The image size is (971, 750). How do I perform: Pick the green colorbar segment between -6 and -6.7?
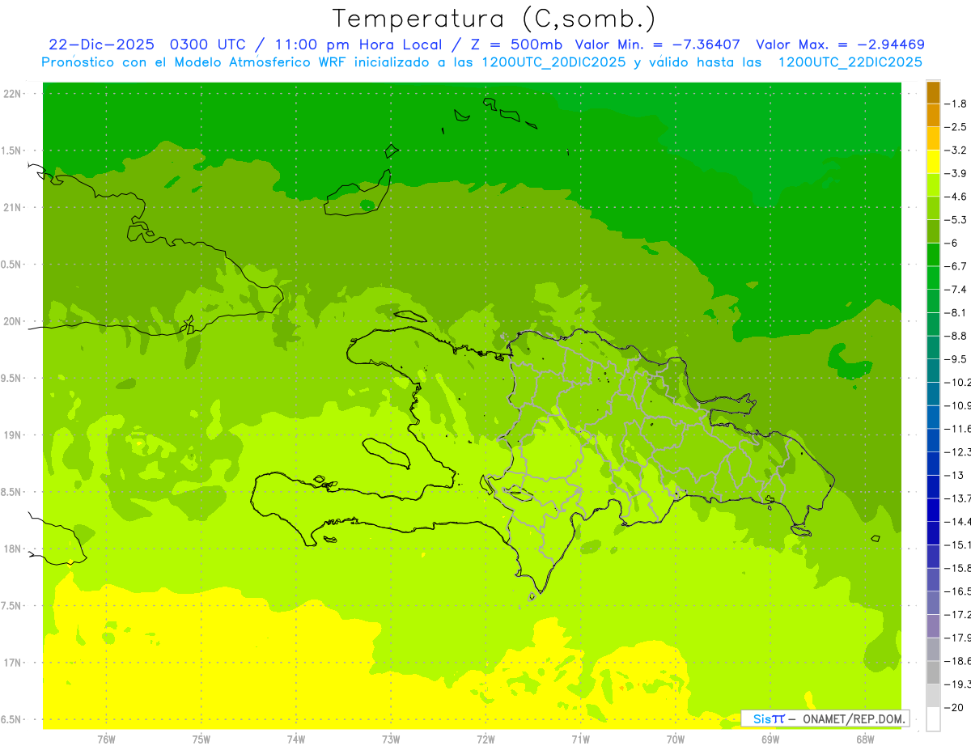tap(933, 255)
